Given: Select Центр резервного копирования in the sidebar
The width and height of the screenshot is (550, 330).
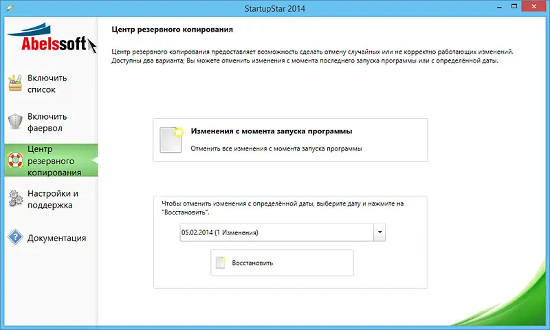Looking at the screenshot, I should (x=51, y=160).
